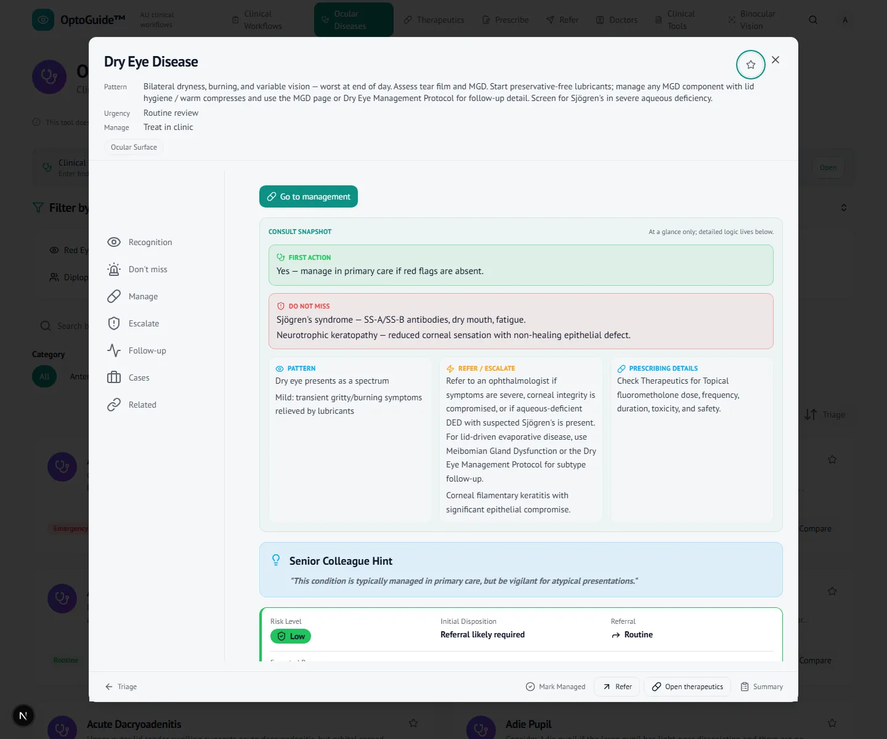The width and height of the screenshot is (887, 739).
Task: Click the Refer button in dialog footer
Action: coord(617,687)
